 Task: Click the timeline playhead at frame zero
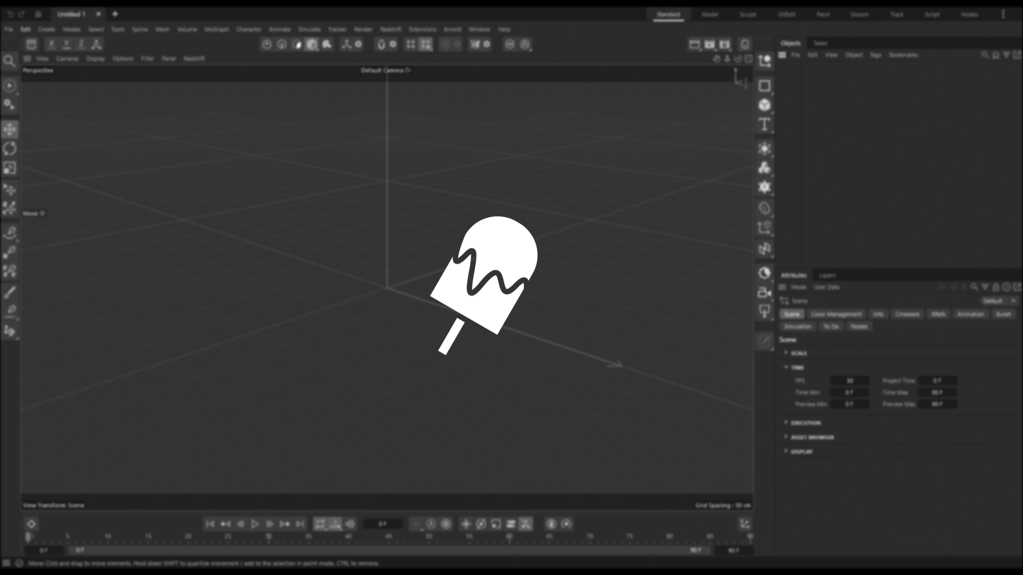(x=29, y=537)
